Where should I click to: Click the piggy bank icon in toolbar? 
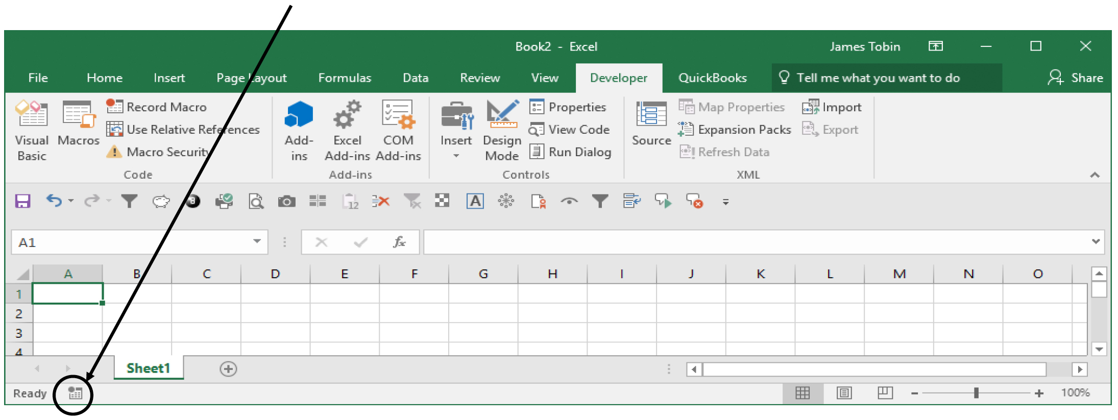click(161, 201)
